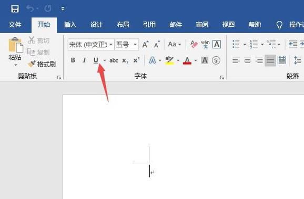The height and width of the screenshot is (199, 304).
Task: Open Text Effects dropdown arrow
Action: coord(160,60)
